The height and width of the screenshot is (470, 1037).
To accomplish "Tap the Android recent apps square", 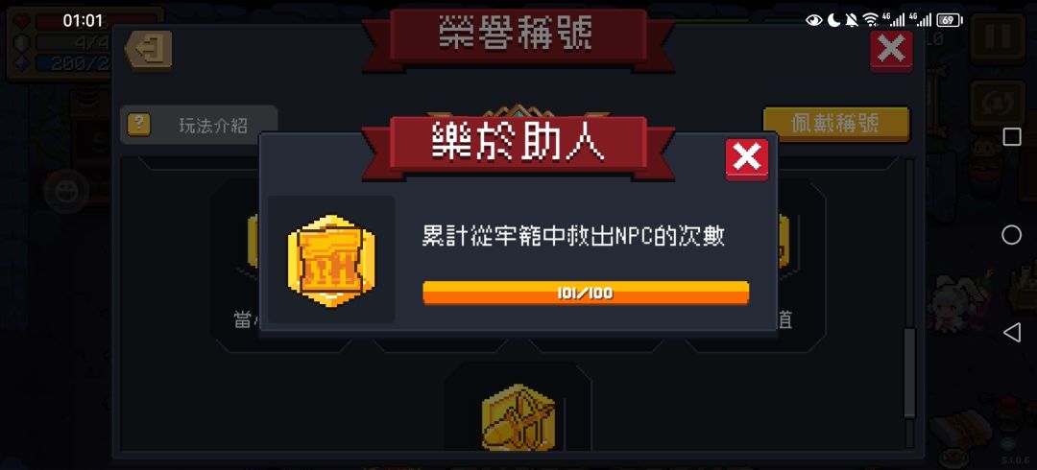I will (x=1012, y=137).
